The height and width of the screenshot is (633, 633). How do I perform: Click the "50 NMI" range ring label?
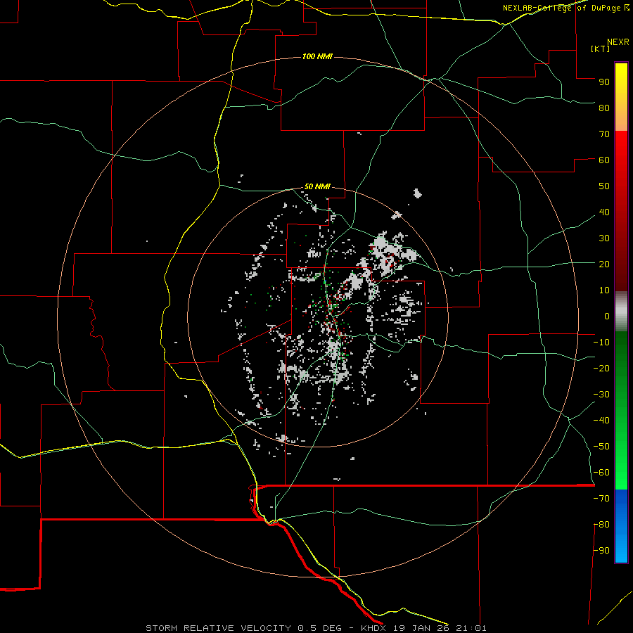(317, 186)
